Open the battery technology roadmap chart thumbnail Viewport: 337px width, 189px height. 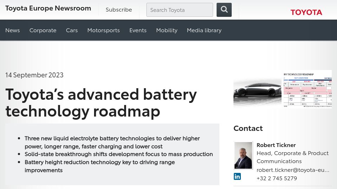click(308, 89)
